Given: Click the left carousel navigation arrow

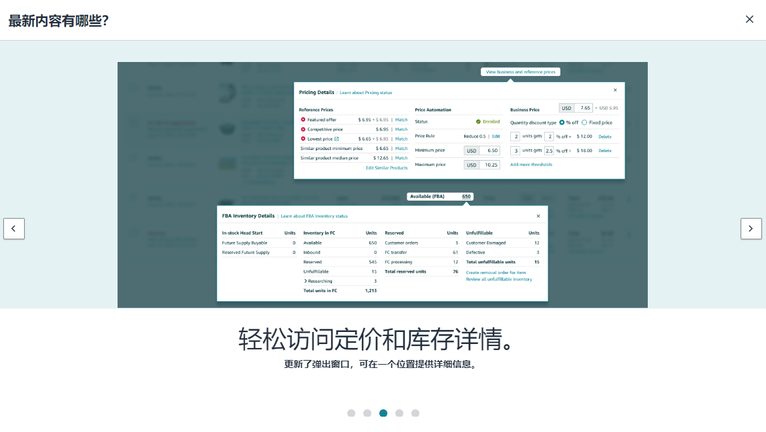Looking at the screenshot, I should point(14,229).
